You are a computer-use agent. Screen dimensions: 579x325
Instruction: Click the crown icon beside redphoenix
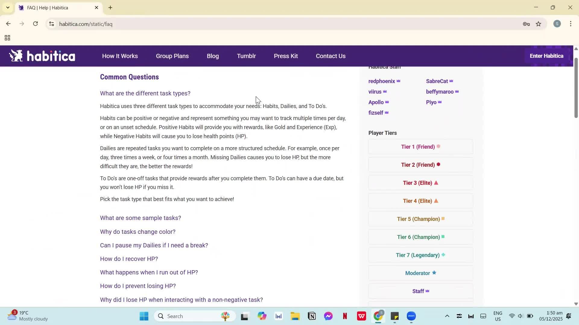coord(398,81)
